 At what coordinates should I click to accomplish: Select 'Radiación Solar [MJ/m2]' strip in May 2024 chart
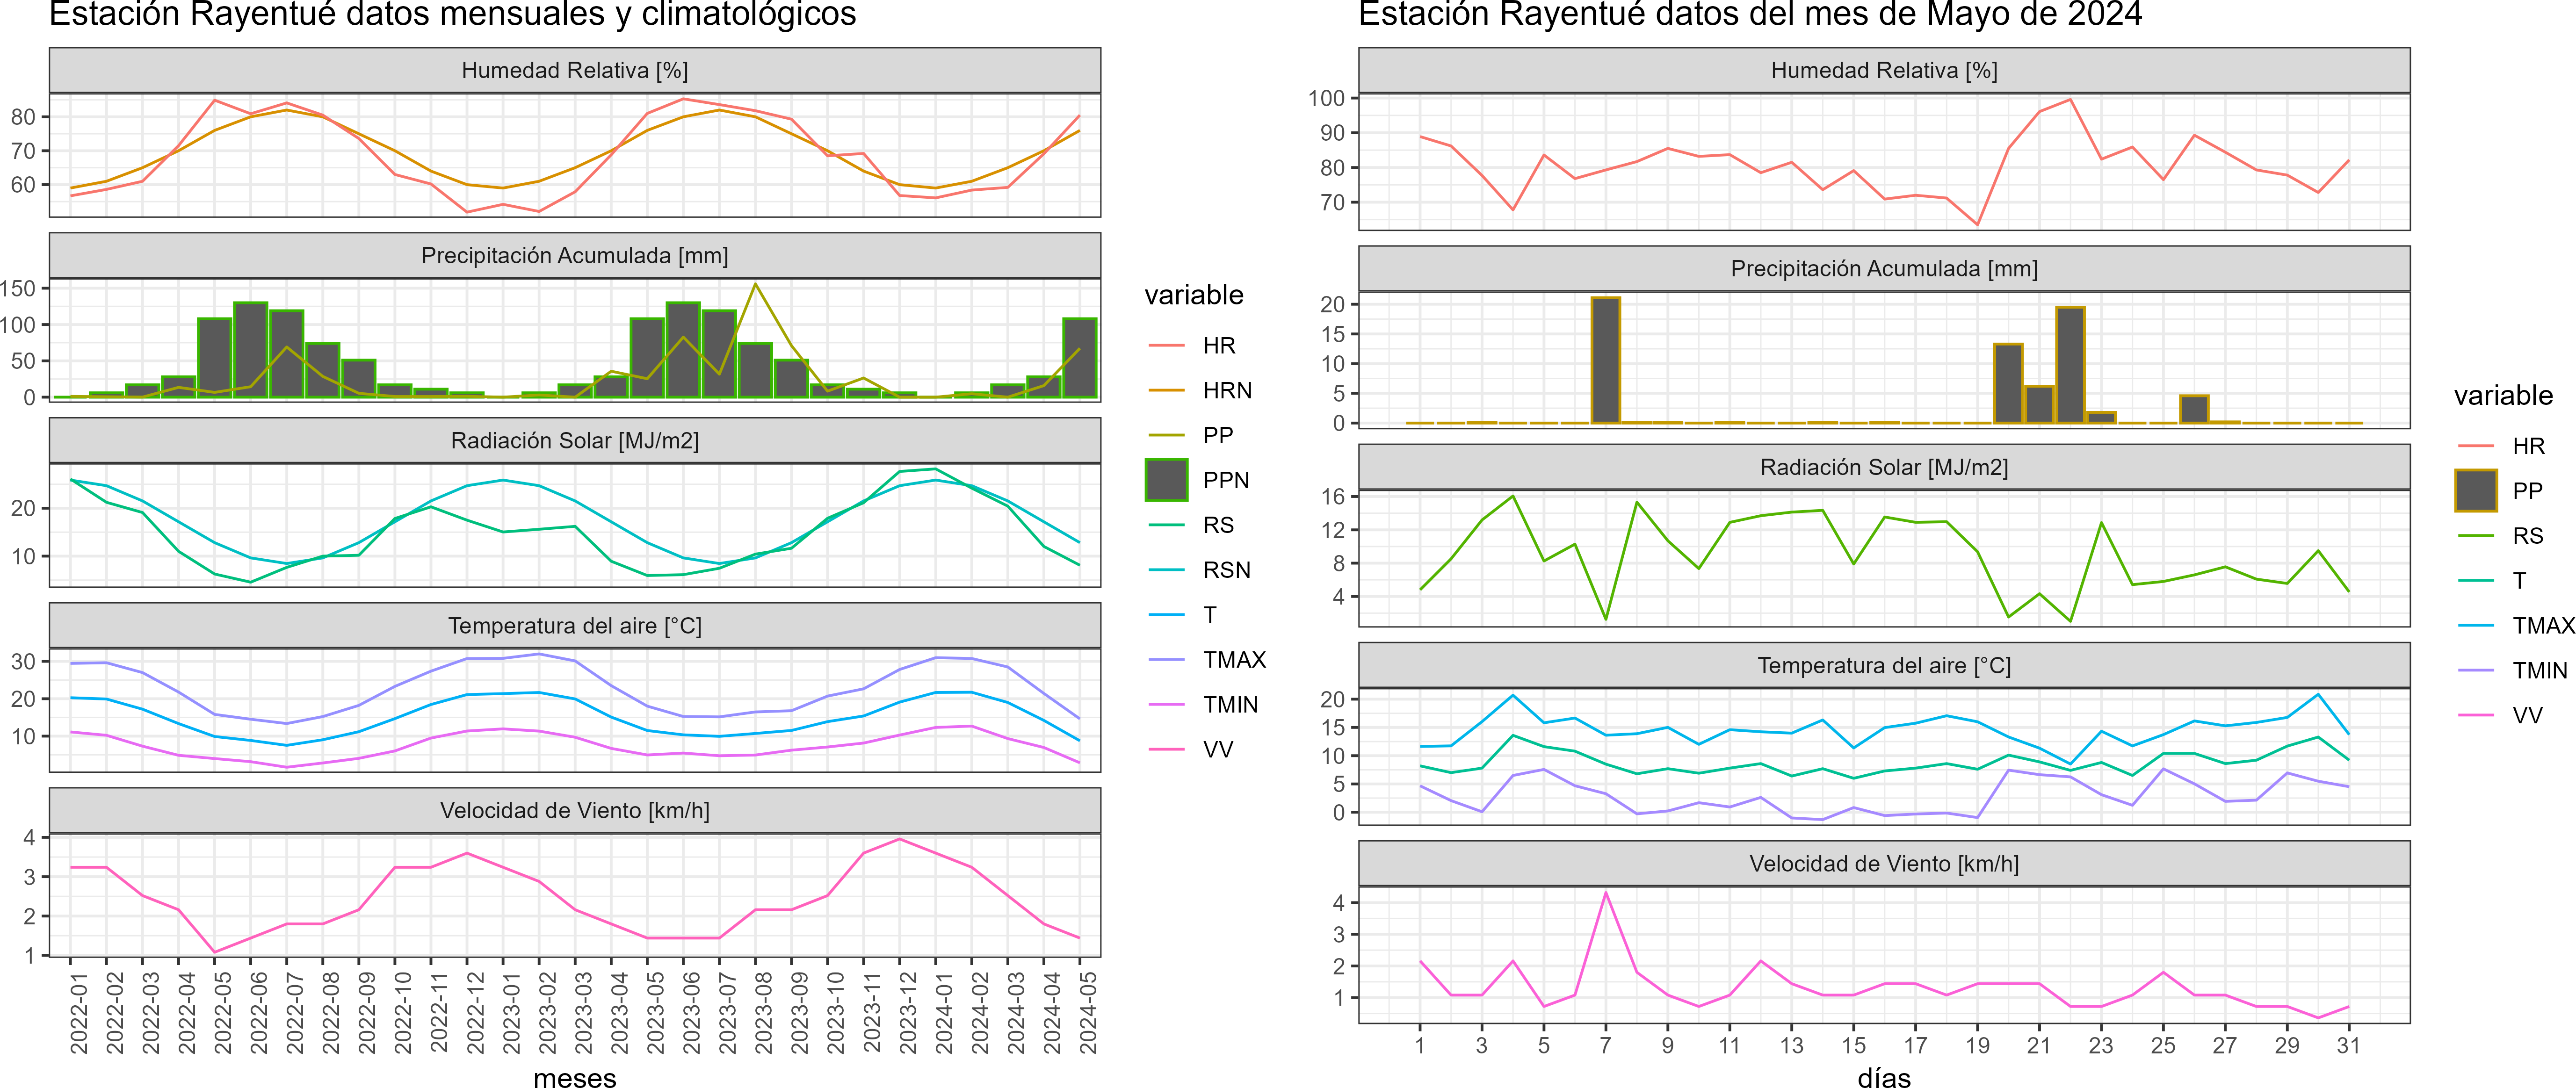coord(1884,467)
